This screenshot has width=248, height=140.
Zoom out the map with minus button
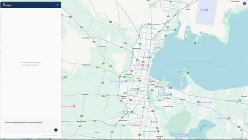coord(245,135)
